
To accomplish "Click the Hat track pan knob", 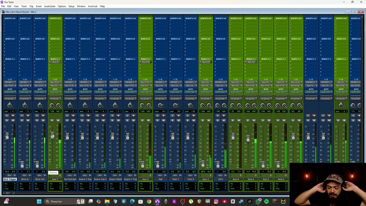I will coord(160,106).
